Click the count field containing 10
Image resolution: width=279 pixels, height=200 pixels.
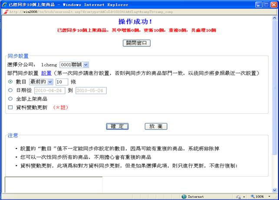[x=62, y=82]
